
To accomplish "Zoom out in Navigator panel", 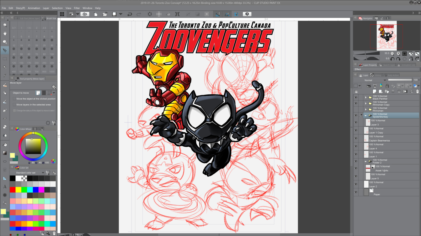I will point(392,53).
